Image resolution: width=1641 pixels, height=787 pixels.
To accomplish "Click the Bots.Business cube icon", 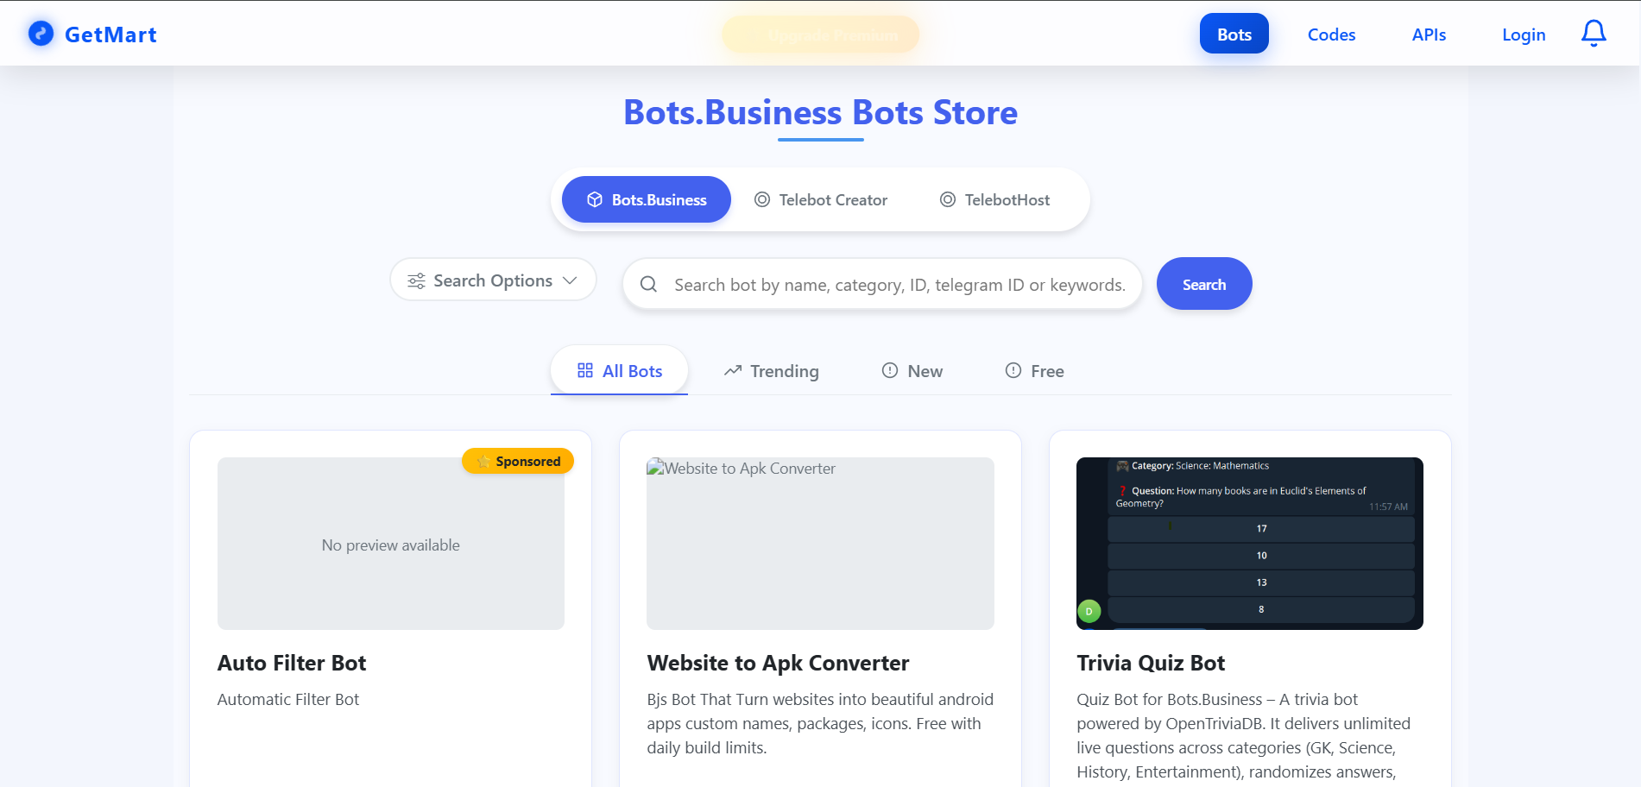I will pyautogui.click(x=595, y=199).
